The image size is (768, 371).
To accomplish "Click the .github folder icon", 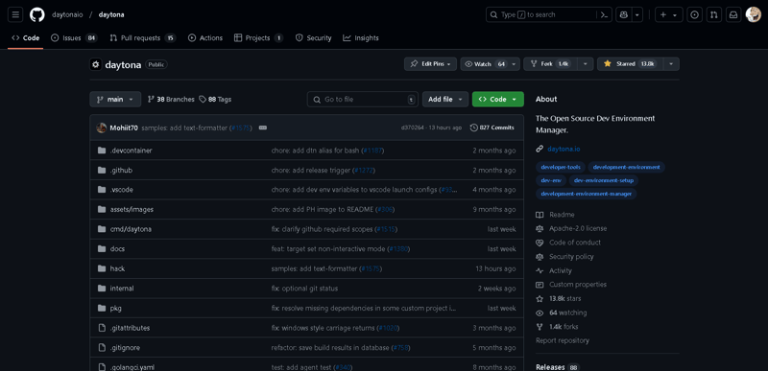I will pyautogui.click(x=102, y=170).
